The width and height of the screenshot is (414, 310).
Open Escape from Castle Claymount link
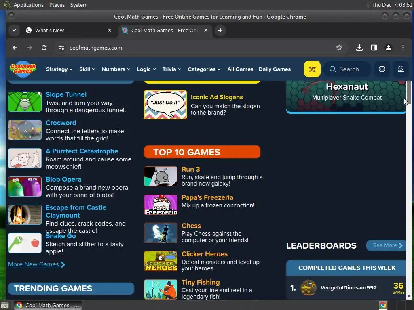point(76,212)
